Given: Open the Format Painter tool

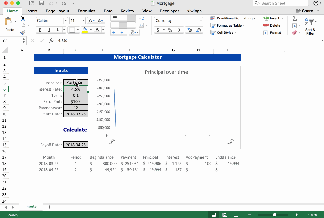Looking at the screenshot, I should pos(23,32).
